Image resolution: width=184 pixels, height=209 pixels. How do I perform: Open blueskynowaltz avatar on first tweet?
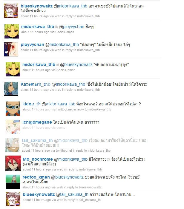pos(11,11)
